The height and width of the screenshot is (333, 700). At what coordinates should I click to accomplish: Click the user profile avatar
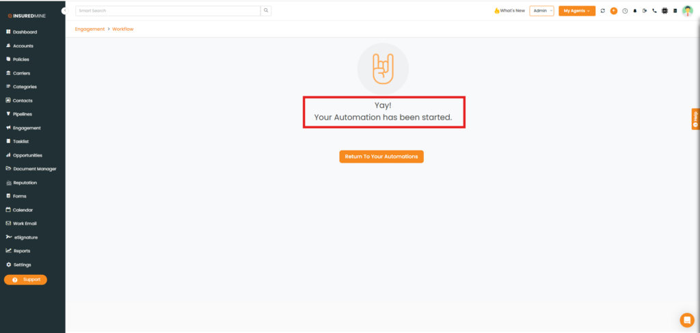tap(687, 11)
